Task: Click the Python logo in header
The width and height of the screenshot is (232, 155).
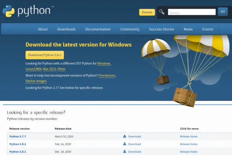Action: (28, 11)
